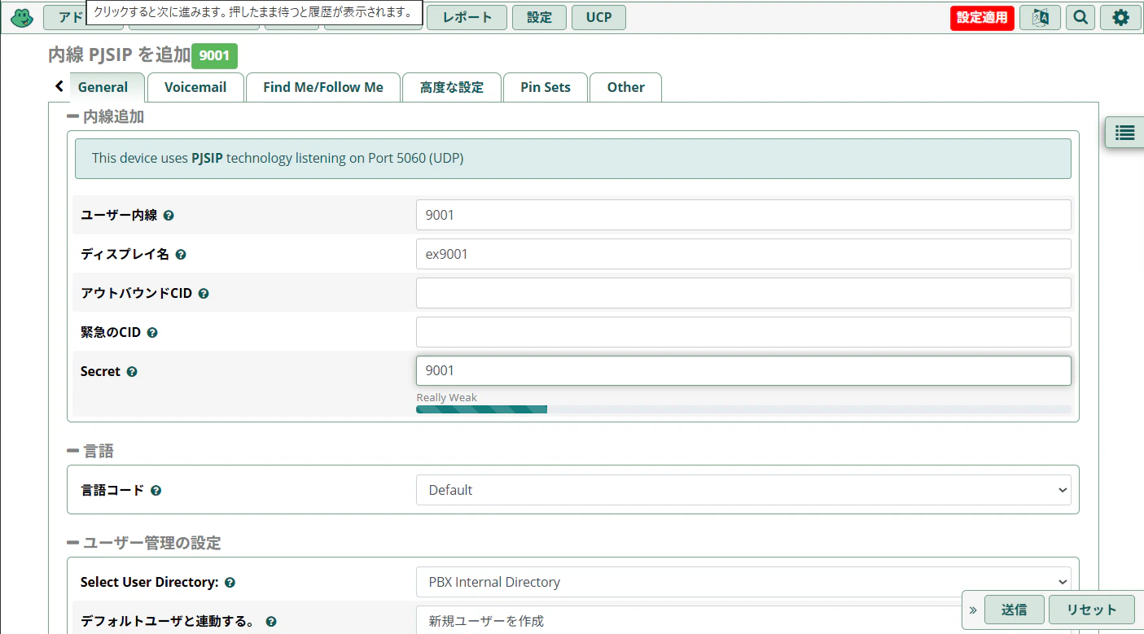Click the ディスプレイ名 field showing ex9001

(x=743, y=254)
